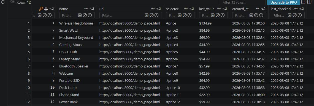The width and height of the screenshot is (314, 106).
Task: Pin the id column
Action: [x=52, y=9]
